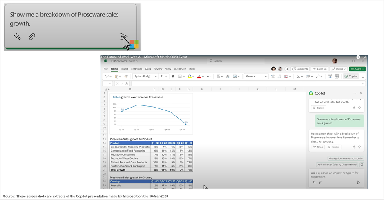The height and width of the screenshot is (200, 384).
Task: Click attach paperclip in Copilot pane
Action: tap(320, 182)
